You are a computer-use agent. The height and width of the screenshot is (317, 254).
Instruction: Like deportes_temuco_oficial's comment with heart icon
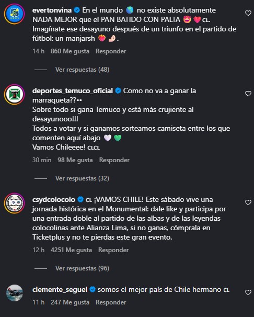tap(248, 94)
